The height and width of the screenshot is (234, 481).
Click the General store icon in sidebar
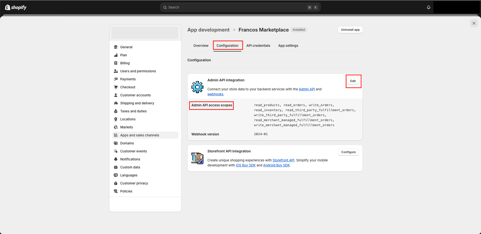(116, 47)
